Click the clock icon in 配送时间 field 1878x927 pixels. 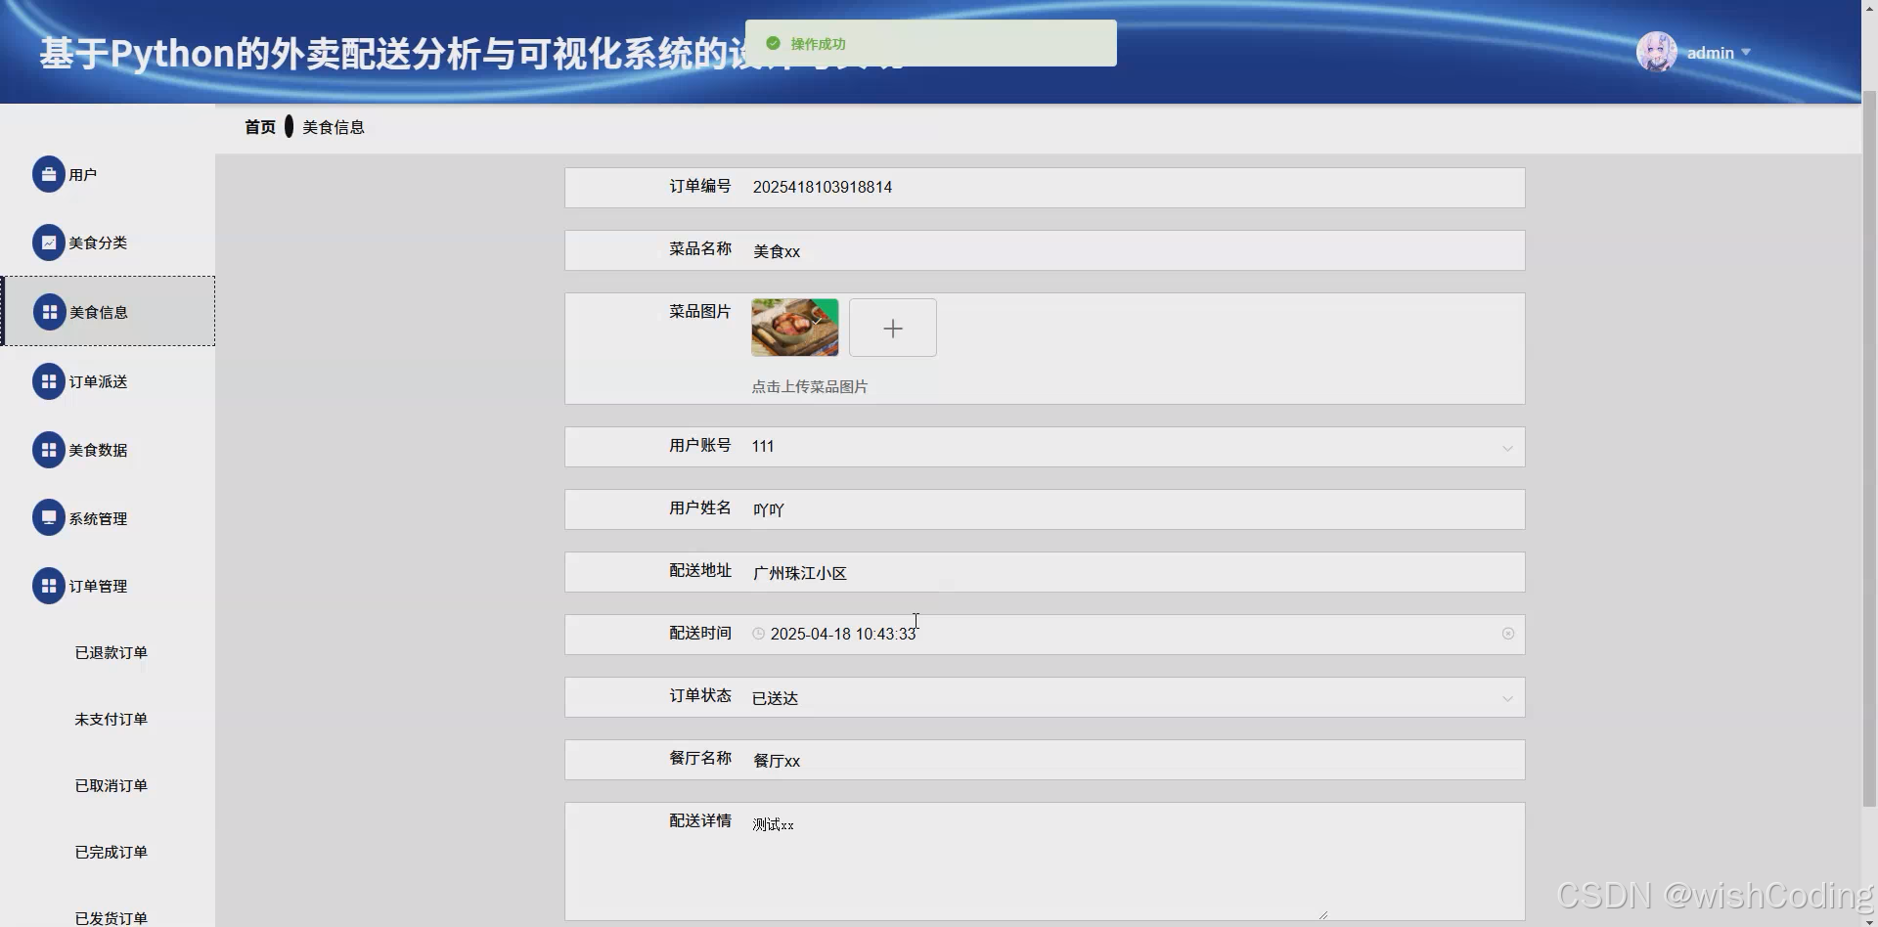coord(759,634)
